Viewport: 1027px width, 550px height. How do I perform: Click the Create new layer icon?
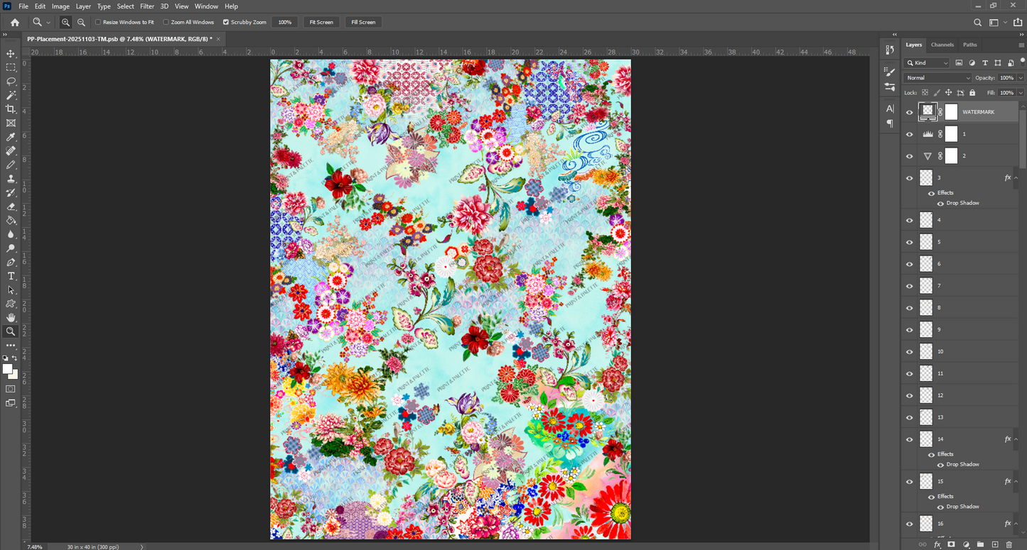click(994, 544)
